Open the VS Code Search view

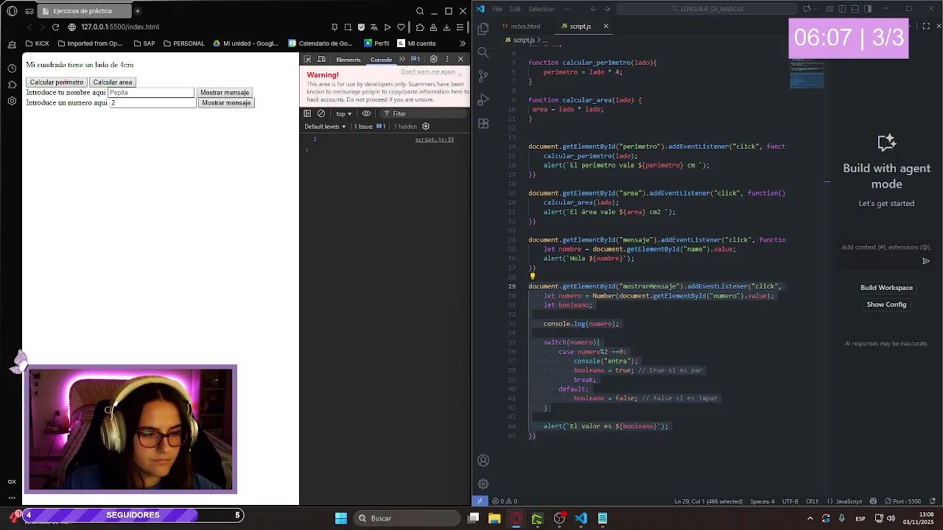click(483, 52)
